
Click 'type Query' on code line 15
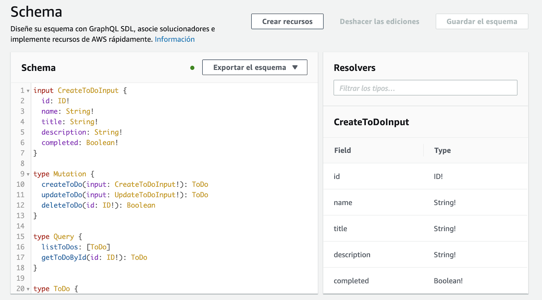(x=54, y=237)
